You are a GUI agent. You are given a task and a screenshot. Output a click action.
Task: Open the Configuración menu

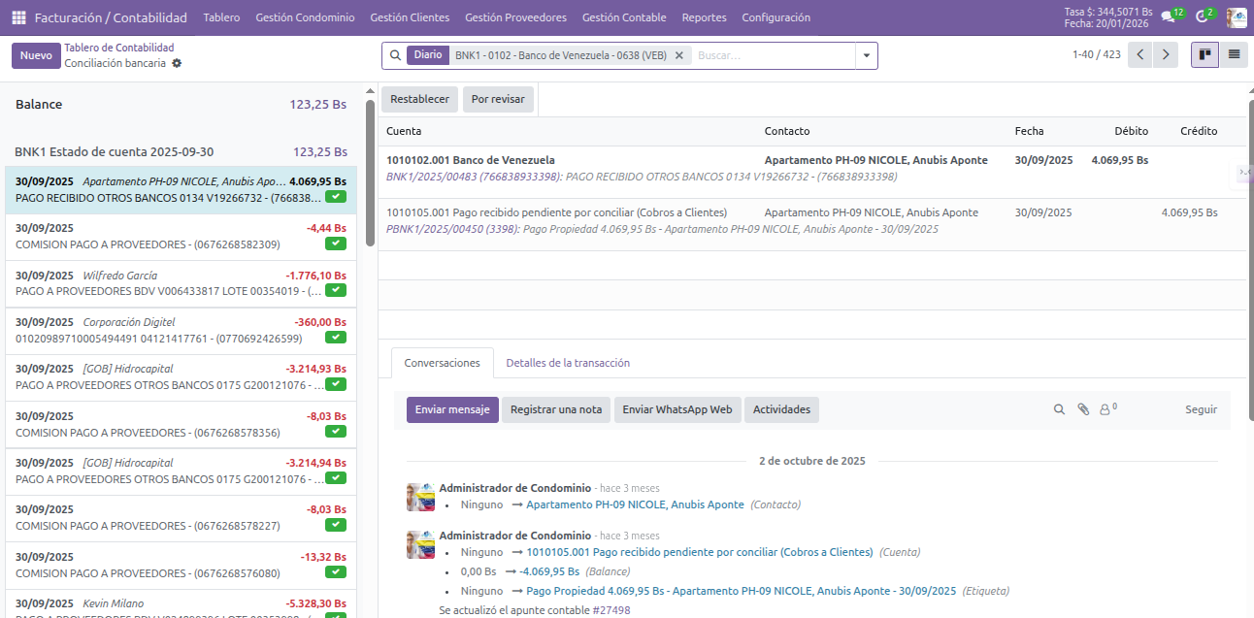point(775,17)
